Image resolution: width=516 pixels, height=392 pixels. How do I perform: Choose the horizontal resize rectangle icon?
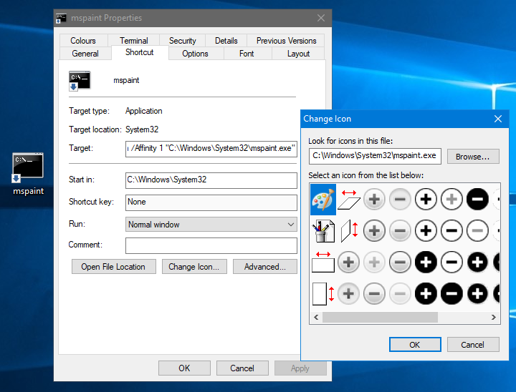(323, 263)
